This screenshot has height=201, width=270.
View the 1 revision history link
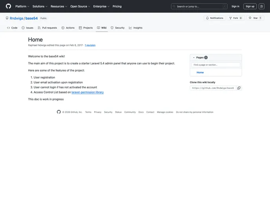tap(90, 45)
